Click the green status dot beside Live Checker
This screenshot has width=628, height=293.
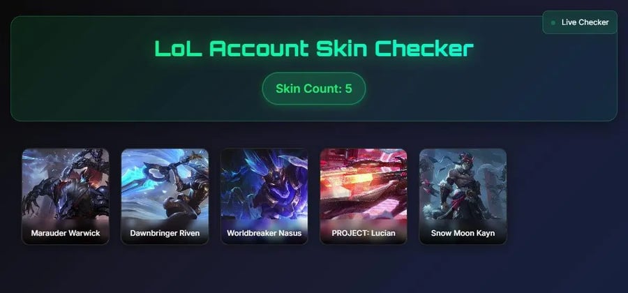click(553, 23)
